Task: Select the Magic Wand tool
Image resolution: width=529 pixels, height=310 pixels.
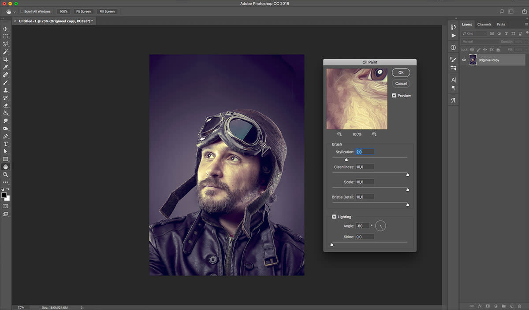Action: point(6,52)
